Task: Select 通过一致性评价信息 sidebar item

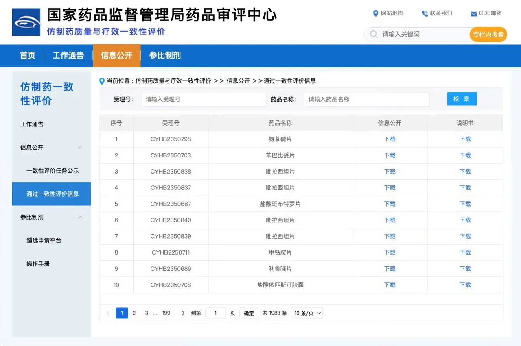Action: [x=52, y=194]
